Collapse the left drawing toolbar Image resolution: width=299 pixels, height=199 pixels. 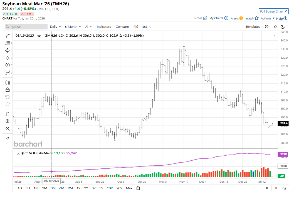coord(8,138)
